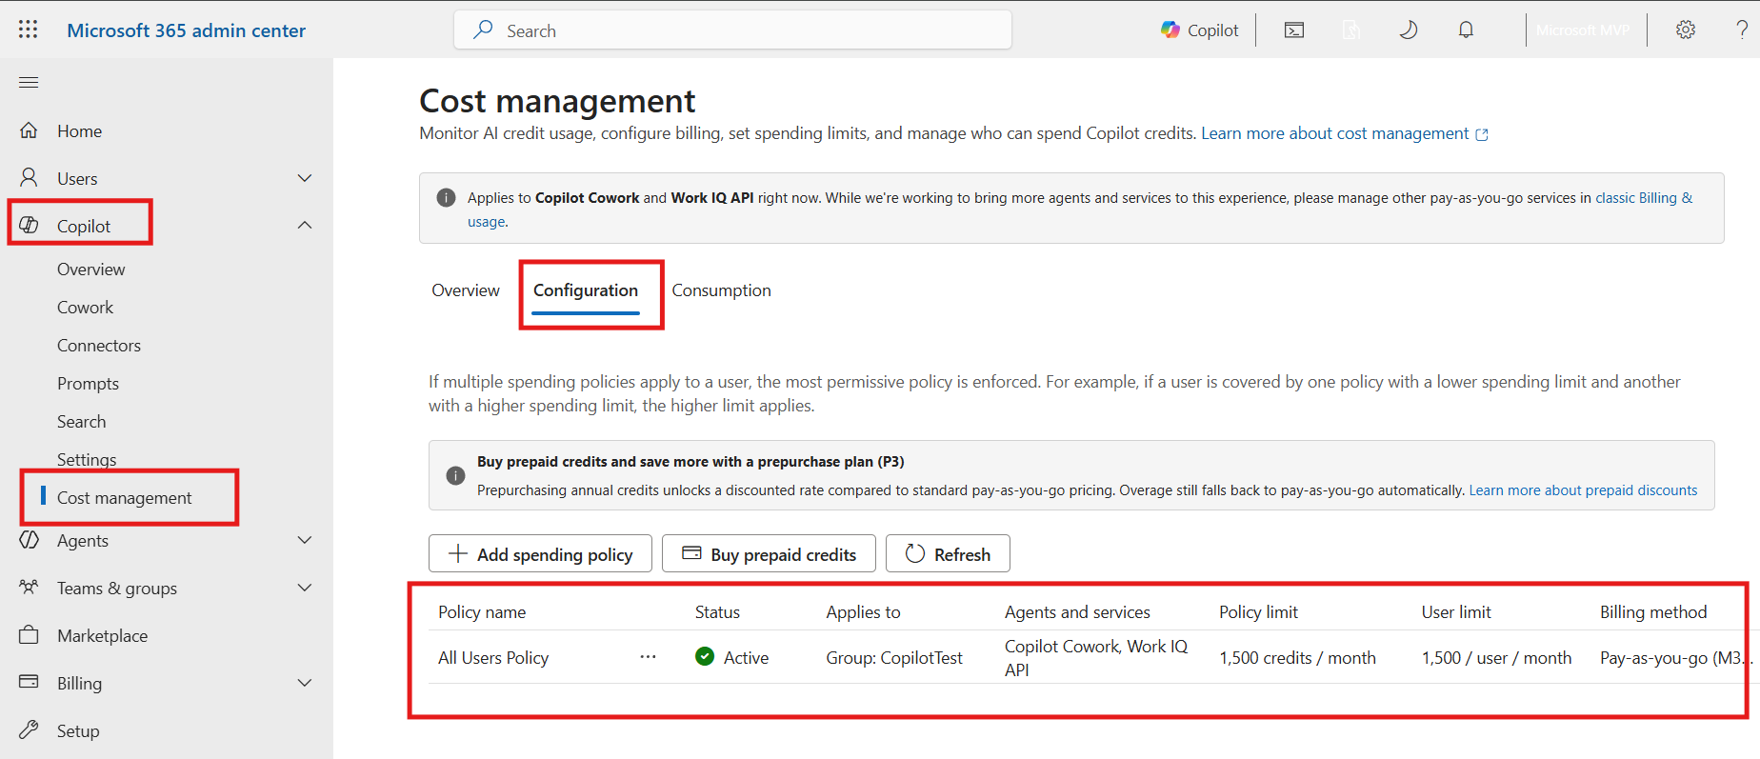Open the app launcher waffle icon
The width and height of the screenshot is (1760, 759).
29,30
